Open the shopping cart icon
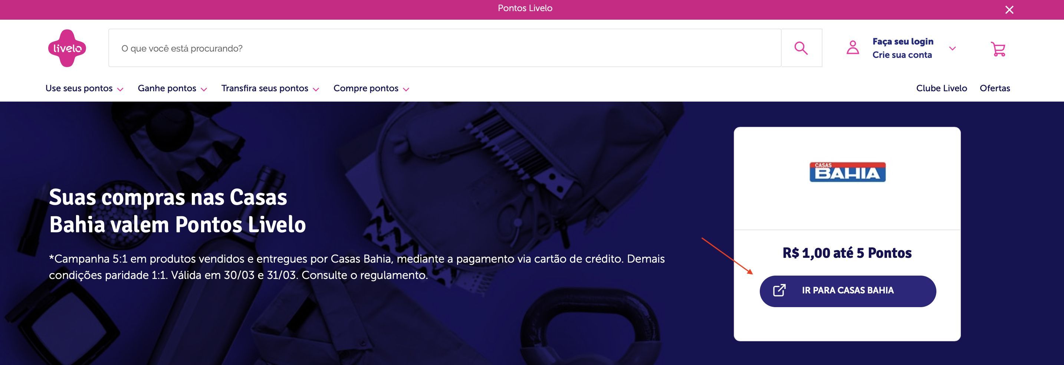 (x=998, y=49)
